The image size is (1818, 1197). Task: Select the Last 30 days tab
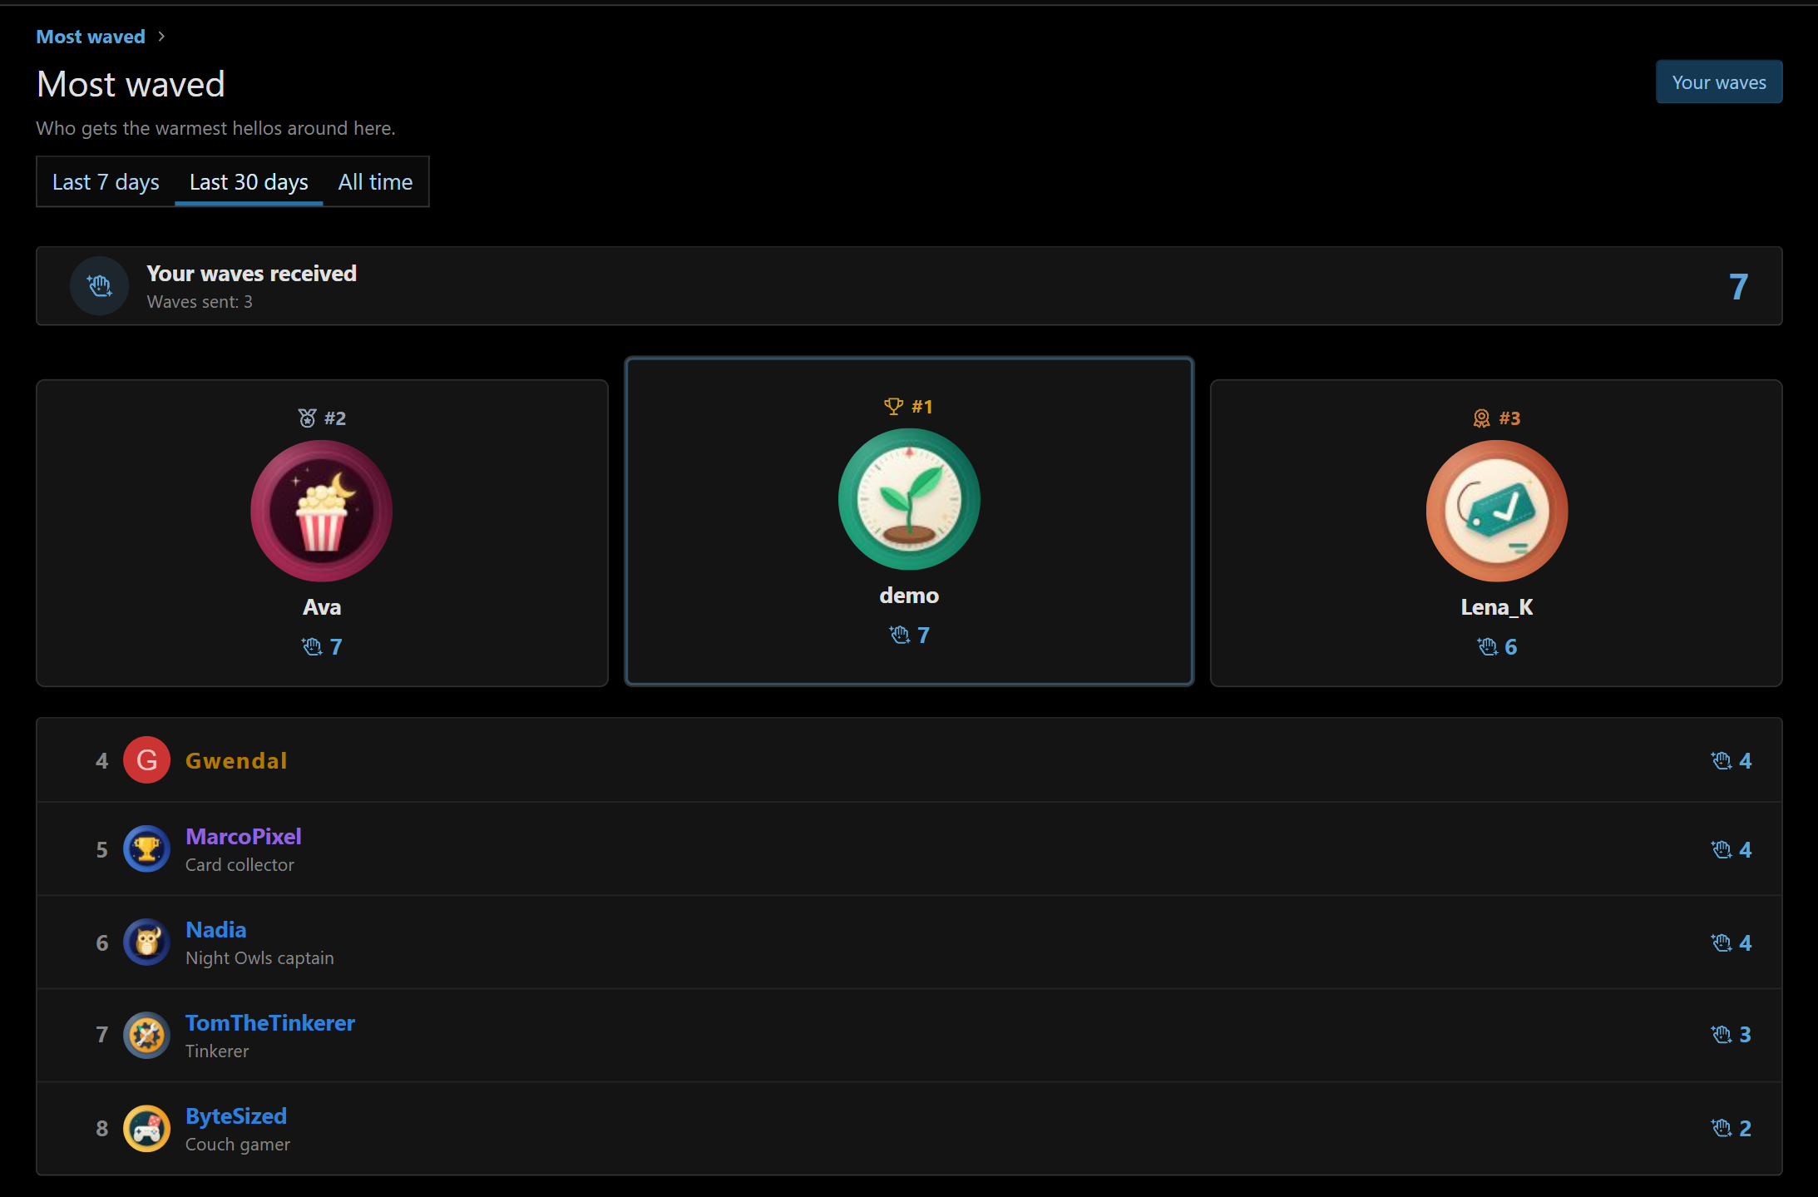(x=249, y=181)
